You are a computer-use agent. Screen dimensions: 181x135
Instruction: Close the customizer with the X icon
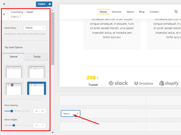(4, 4)
